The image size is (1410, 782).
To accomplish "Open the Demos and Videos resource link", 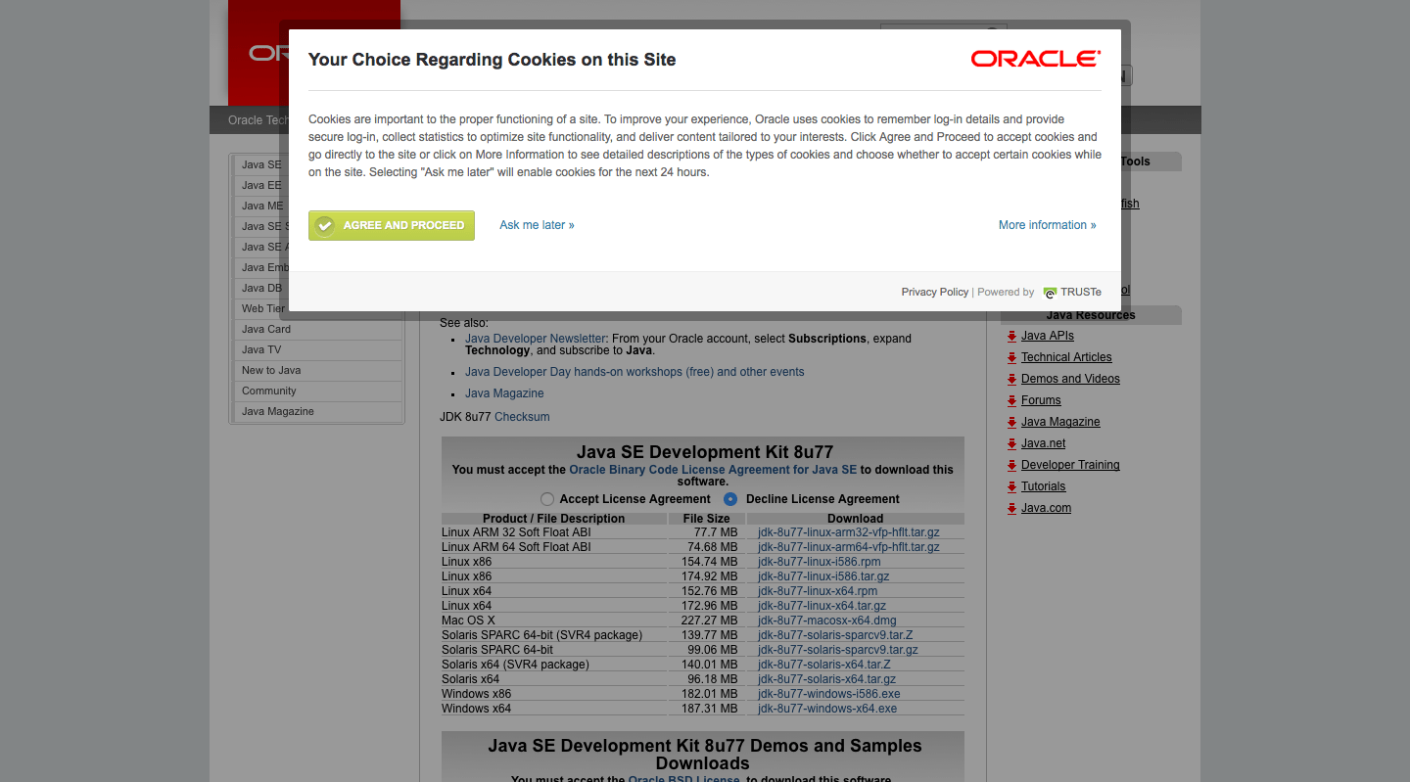I will click(x=1070, y=379).
